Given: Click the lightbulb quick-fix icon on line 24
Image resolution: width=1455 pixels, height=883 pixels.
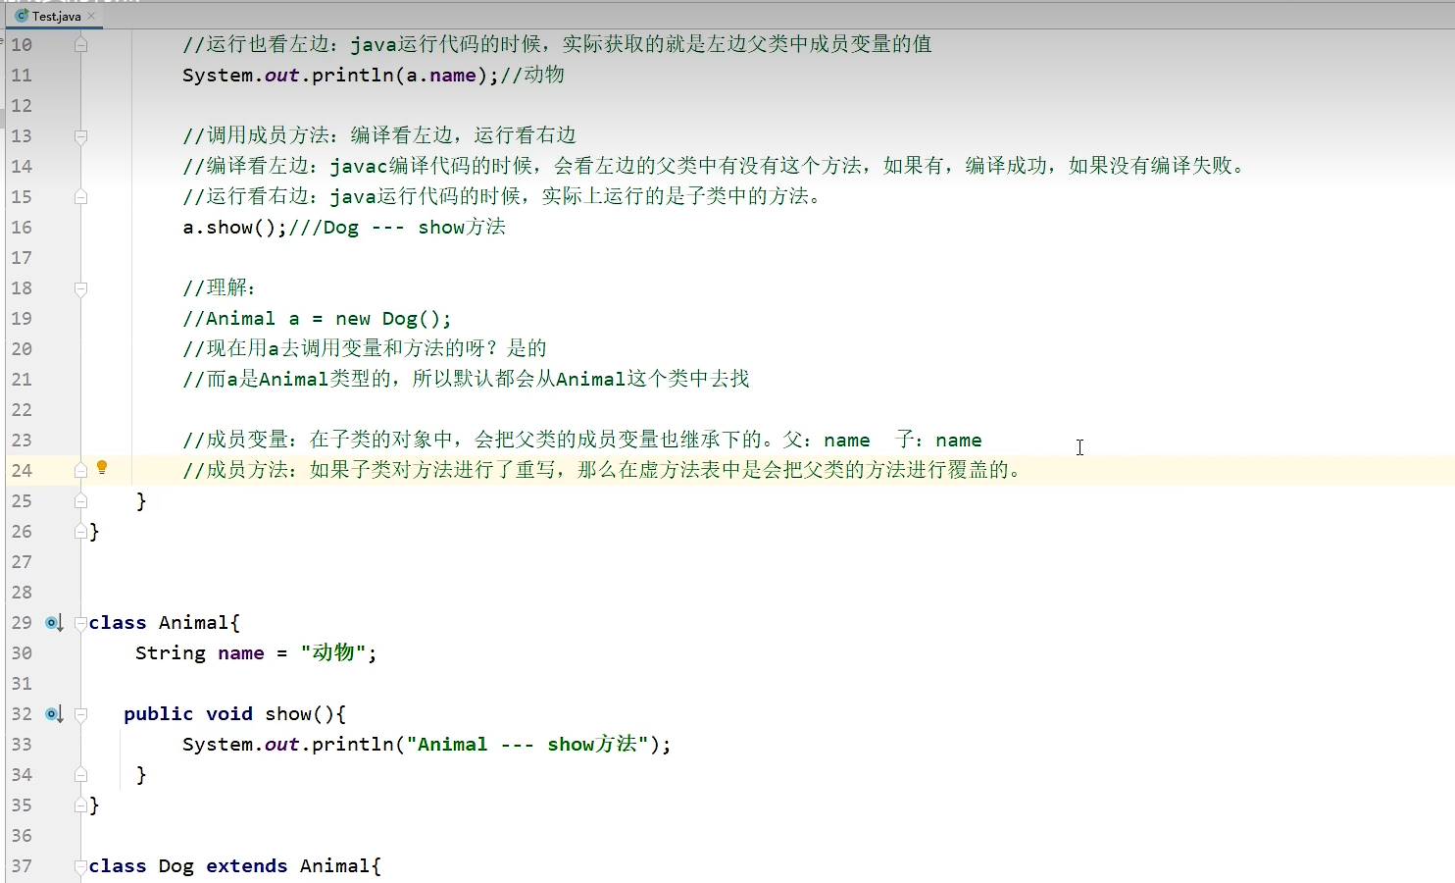Looking at the screenshot, I should pos(102,469).
